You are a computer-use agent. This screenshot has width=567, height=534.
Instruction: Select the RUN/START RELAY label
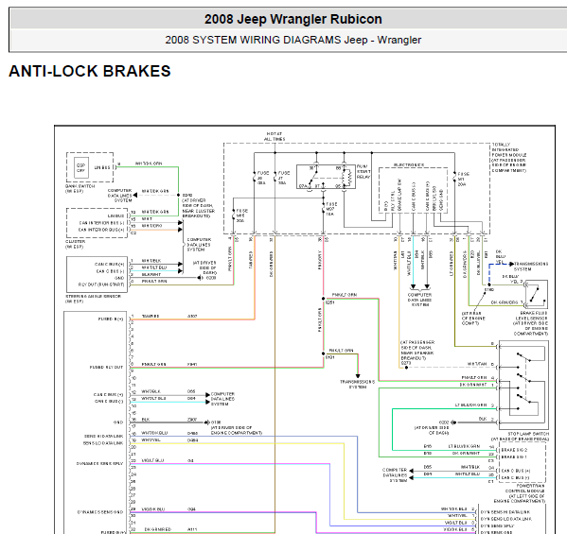click(363, 171)
